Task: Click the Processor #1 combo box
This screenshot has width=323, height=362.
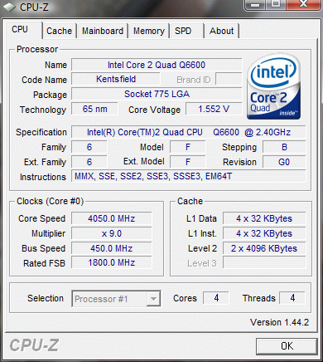Action: click(116, 298)
